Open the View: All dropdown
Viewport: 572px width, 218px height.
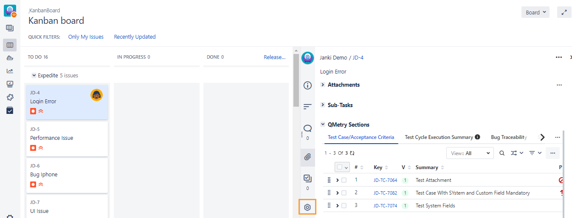point(470,153)
